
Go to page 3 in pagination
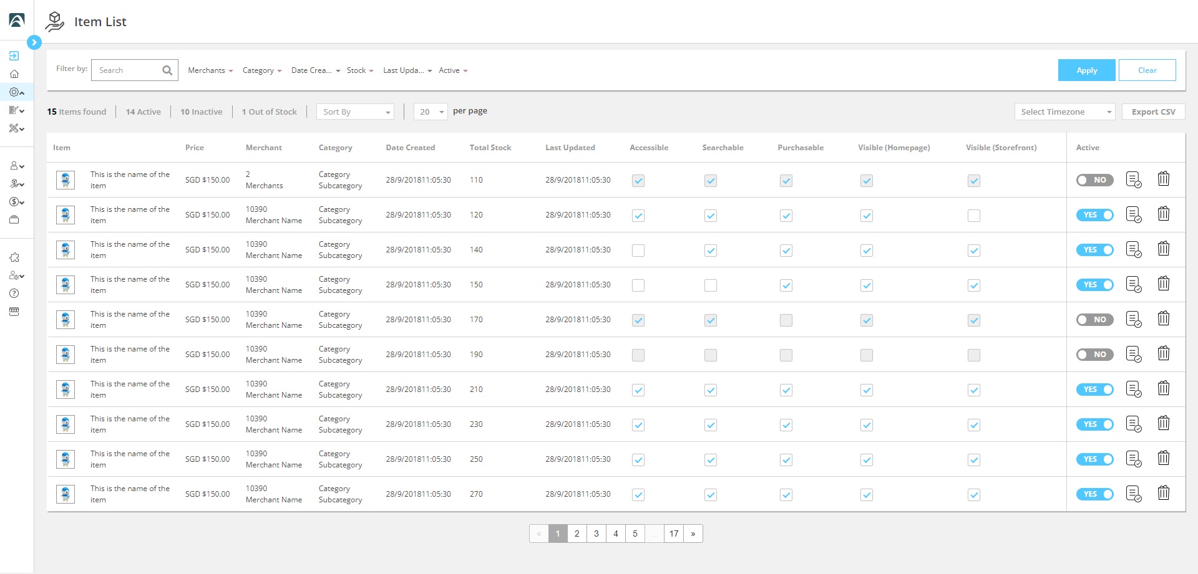pos(596,533)
